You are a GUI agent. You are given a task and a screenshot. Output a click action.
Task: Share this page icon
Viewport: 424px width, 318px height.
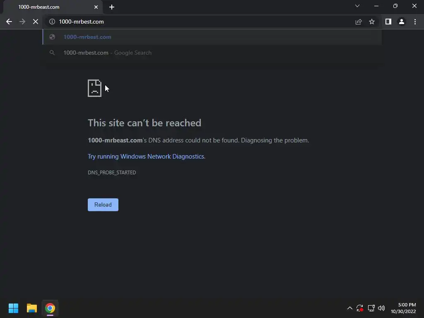(359, 22)
